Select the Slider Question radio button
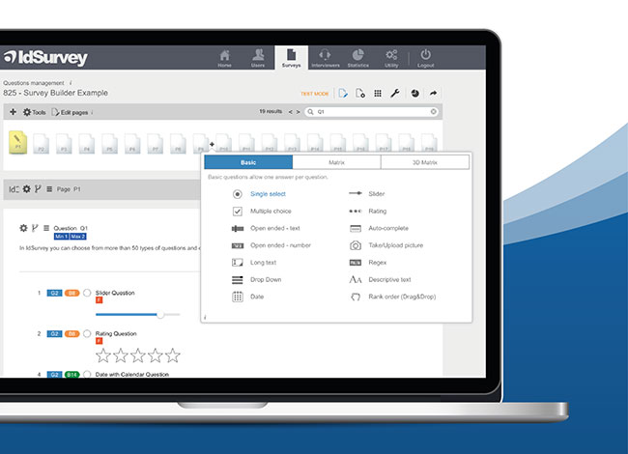This screenshot has height=454, width=628. click(x=87, y=293)
